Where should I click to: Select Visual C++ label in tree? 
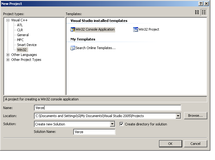coord(19,20)
